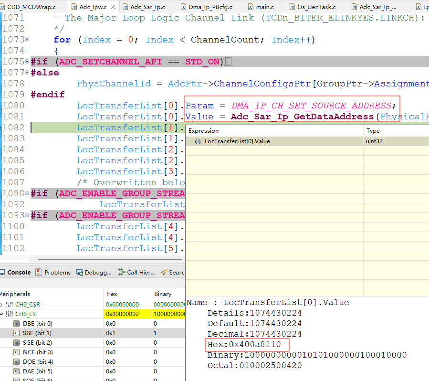Click the Call Hierarchy tab icon

121,272
